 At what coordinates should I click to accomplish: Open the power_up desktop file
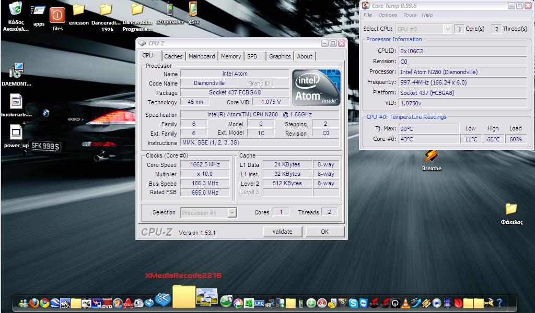point(16,136)
